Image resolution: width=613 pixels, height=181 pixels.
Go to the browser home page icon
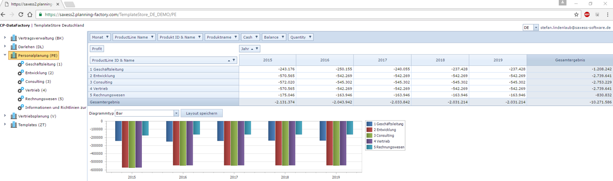pos(30,15)
